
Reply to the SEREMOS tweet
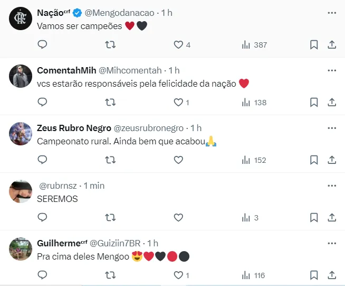click(43, 217)
